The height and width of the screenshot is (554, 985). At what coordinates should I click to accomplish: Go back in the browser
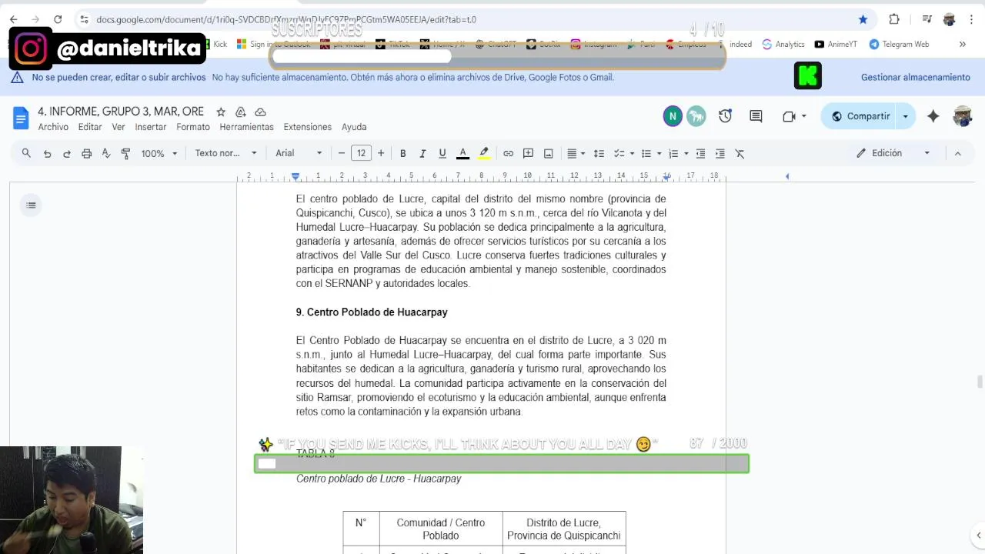pyautogui.click(x=14, y=19)
